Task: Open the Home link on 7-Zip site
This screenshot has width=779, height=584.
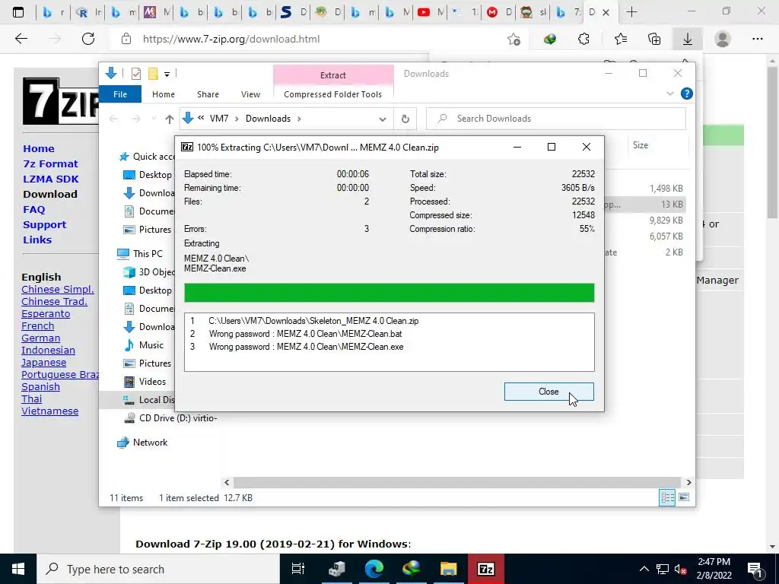Action: [x=39, y=148]
